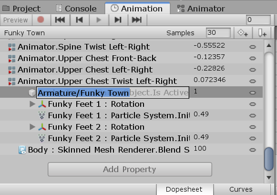Switch to the Animator tab
This screenshot has height=195, width=277.
click(x=201, y=9)
